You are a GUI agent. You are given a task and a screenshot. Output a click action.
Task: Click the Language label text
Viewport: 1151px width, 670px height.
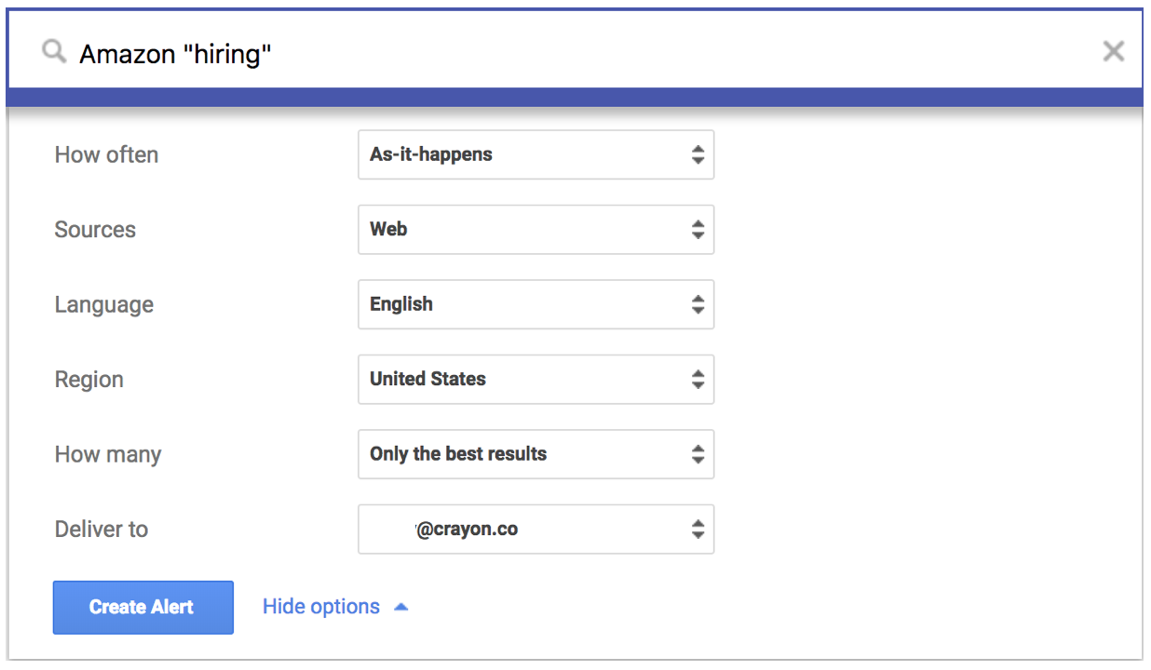[103, 305]
